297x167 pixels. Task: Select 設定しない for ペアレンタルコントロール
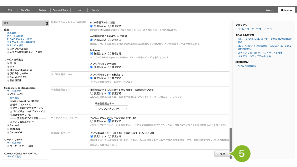(x=92, y=121)
